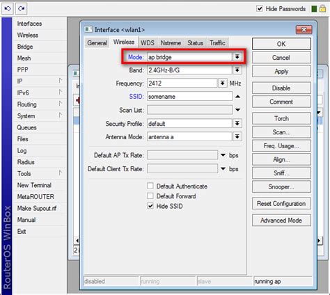The height and width of the screenshot is (295, 330).
Task: Open PPP in the sidebar menu
Action: pos(22,70)
